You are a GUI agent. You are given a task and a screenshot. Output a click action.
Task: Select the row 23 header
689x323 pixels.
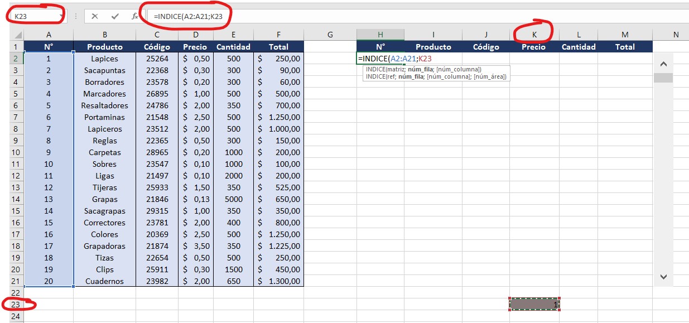(x=15, y=305)
